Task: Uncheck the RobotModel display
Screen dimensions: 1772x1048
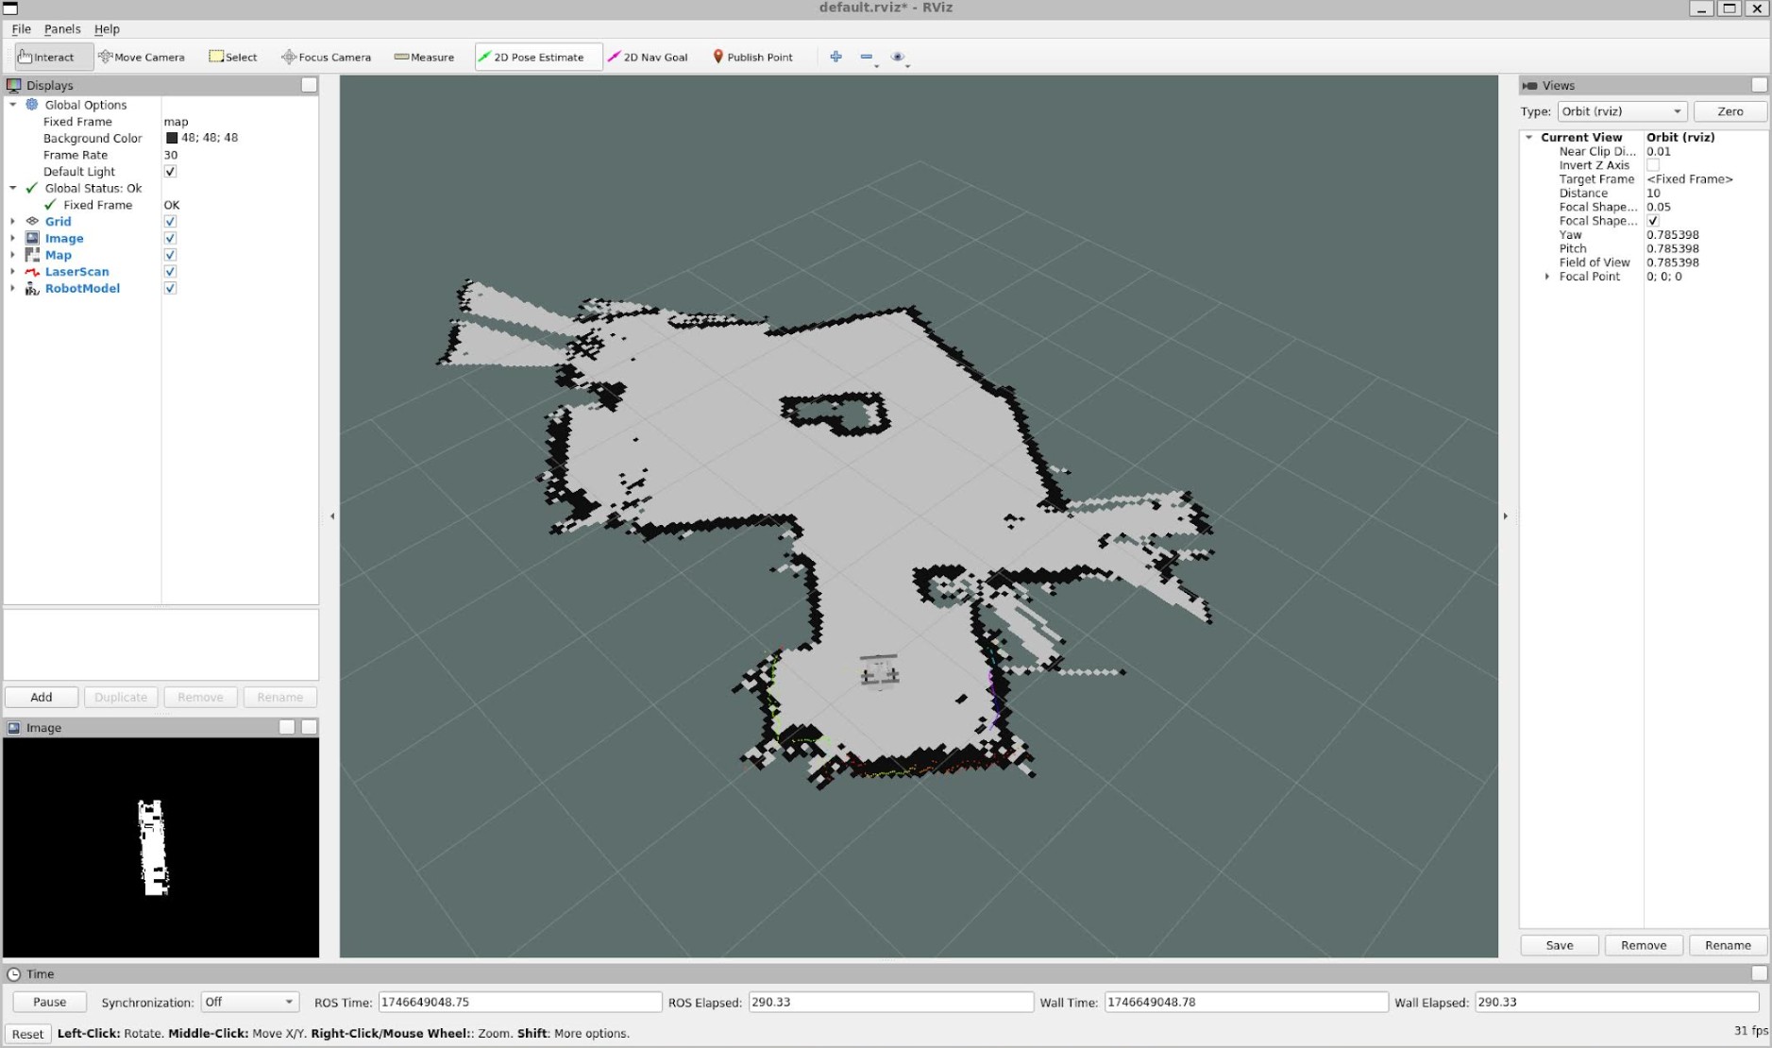Action: [170, 288]
